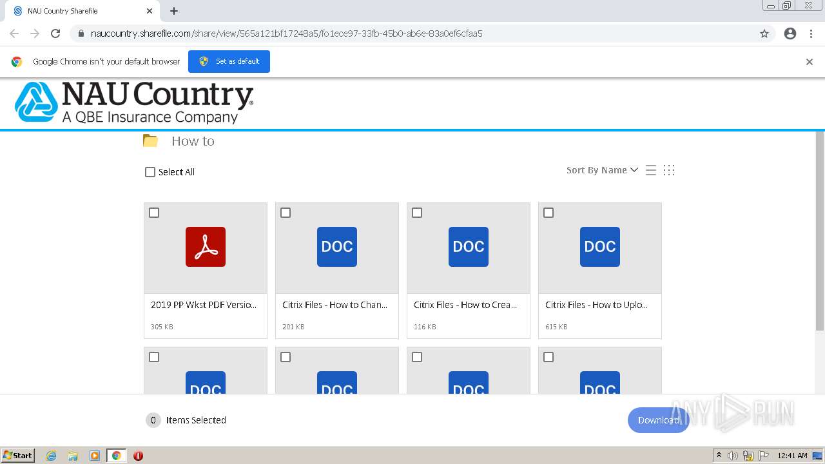The image size is (825, 464).
Task: Click the NAU Country logo
Action: coord(134,102)
